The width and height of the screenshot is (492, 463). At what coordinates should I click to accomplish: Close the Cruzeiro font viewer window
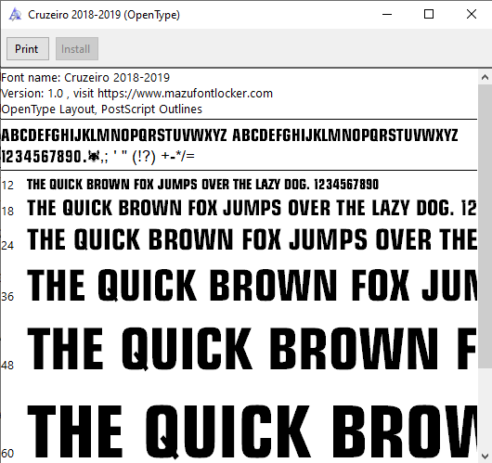tap(472, 15)
